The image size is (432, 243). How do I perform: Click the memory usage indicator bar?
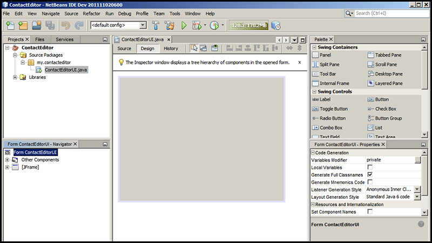click(249, 25)
